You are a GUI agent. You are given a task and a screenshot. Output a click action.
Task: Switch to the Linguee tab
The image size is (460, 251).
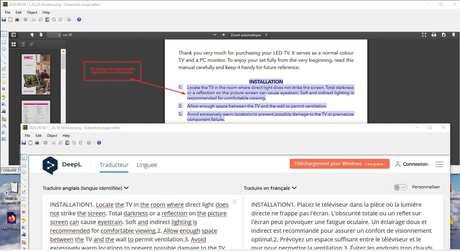click(x=147, y=165)
